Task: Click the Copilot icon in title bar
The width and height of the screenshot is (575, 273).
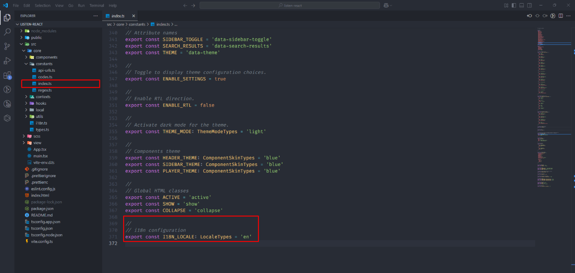Action: click(386, 5)
